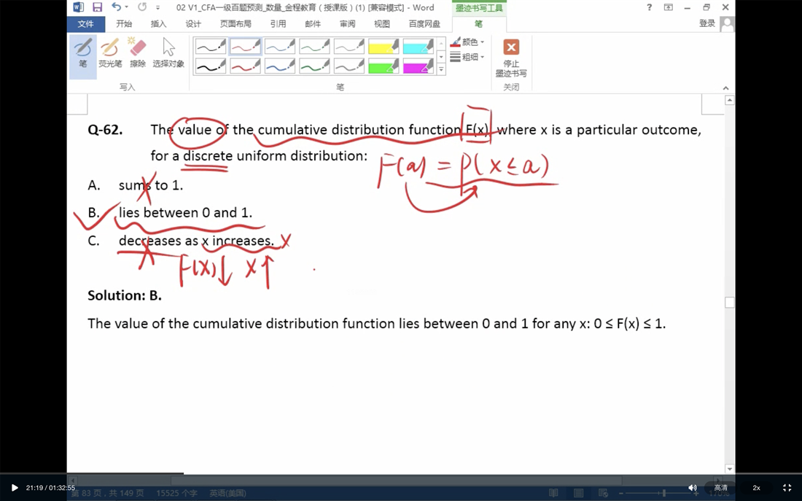
Task: Switch to the 审阅 Review tab
Action: click(347, 23)
